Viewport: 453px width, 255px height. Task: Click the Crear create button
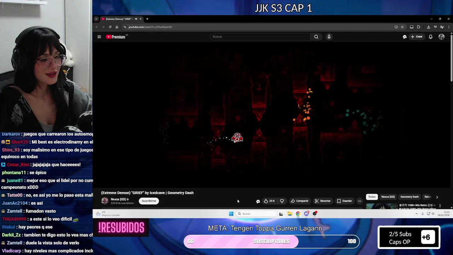417,37
